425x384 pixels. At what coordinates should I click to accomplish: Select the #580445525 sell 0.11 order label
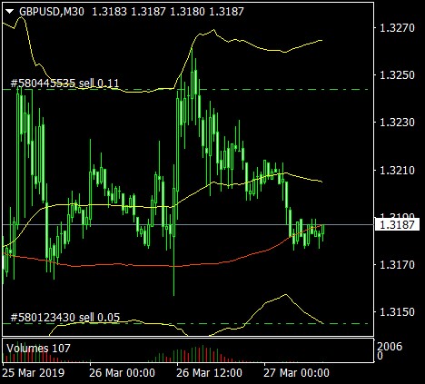point(64,84)
